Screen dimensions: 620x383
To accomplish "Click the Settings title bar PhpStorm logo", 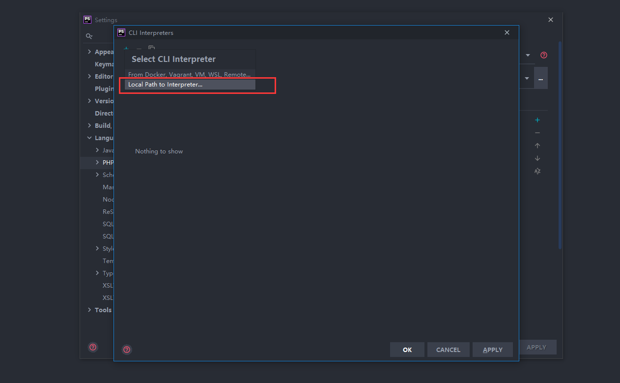I will click(x=87, y=20).
